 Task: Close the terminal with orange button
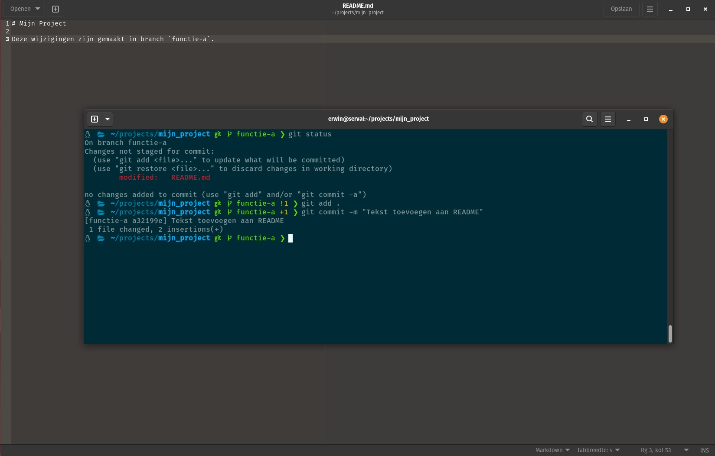point(663,119)
